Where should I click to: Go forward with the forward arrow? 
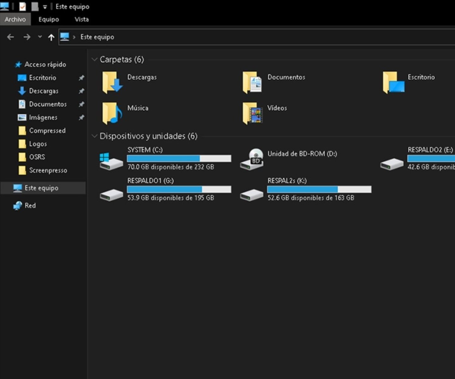point(27,37)
